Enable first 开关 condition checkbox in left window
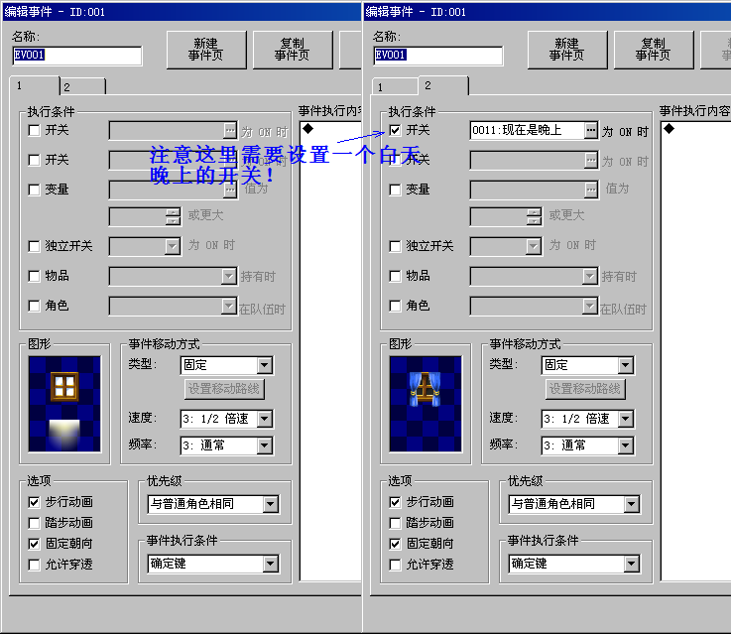The width and height of the screenshot is (731, 634). tap(34, 131)
